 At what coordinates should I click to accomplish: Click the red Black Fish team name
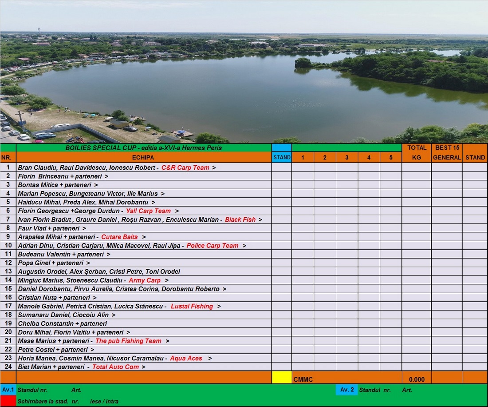[x=240, y=219]
